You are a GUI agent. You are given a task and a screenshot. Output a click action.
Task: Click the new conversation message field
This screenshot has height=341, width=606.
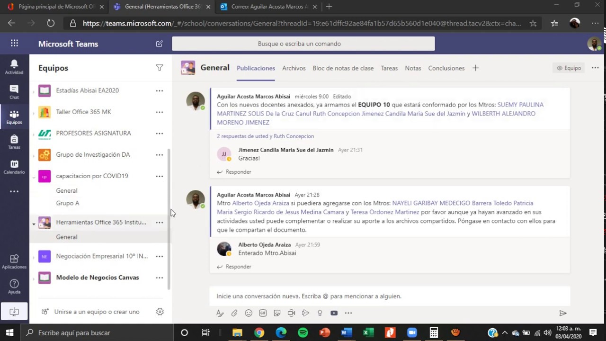(390, 296)
